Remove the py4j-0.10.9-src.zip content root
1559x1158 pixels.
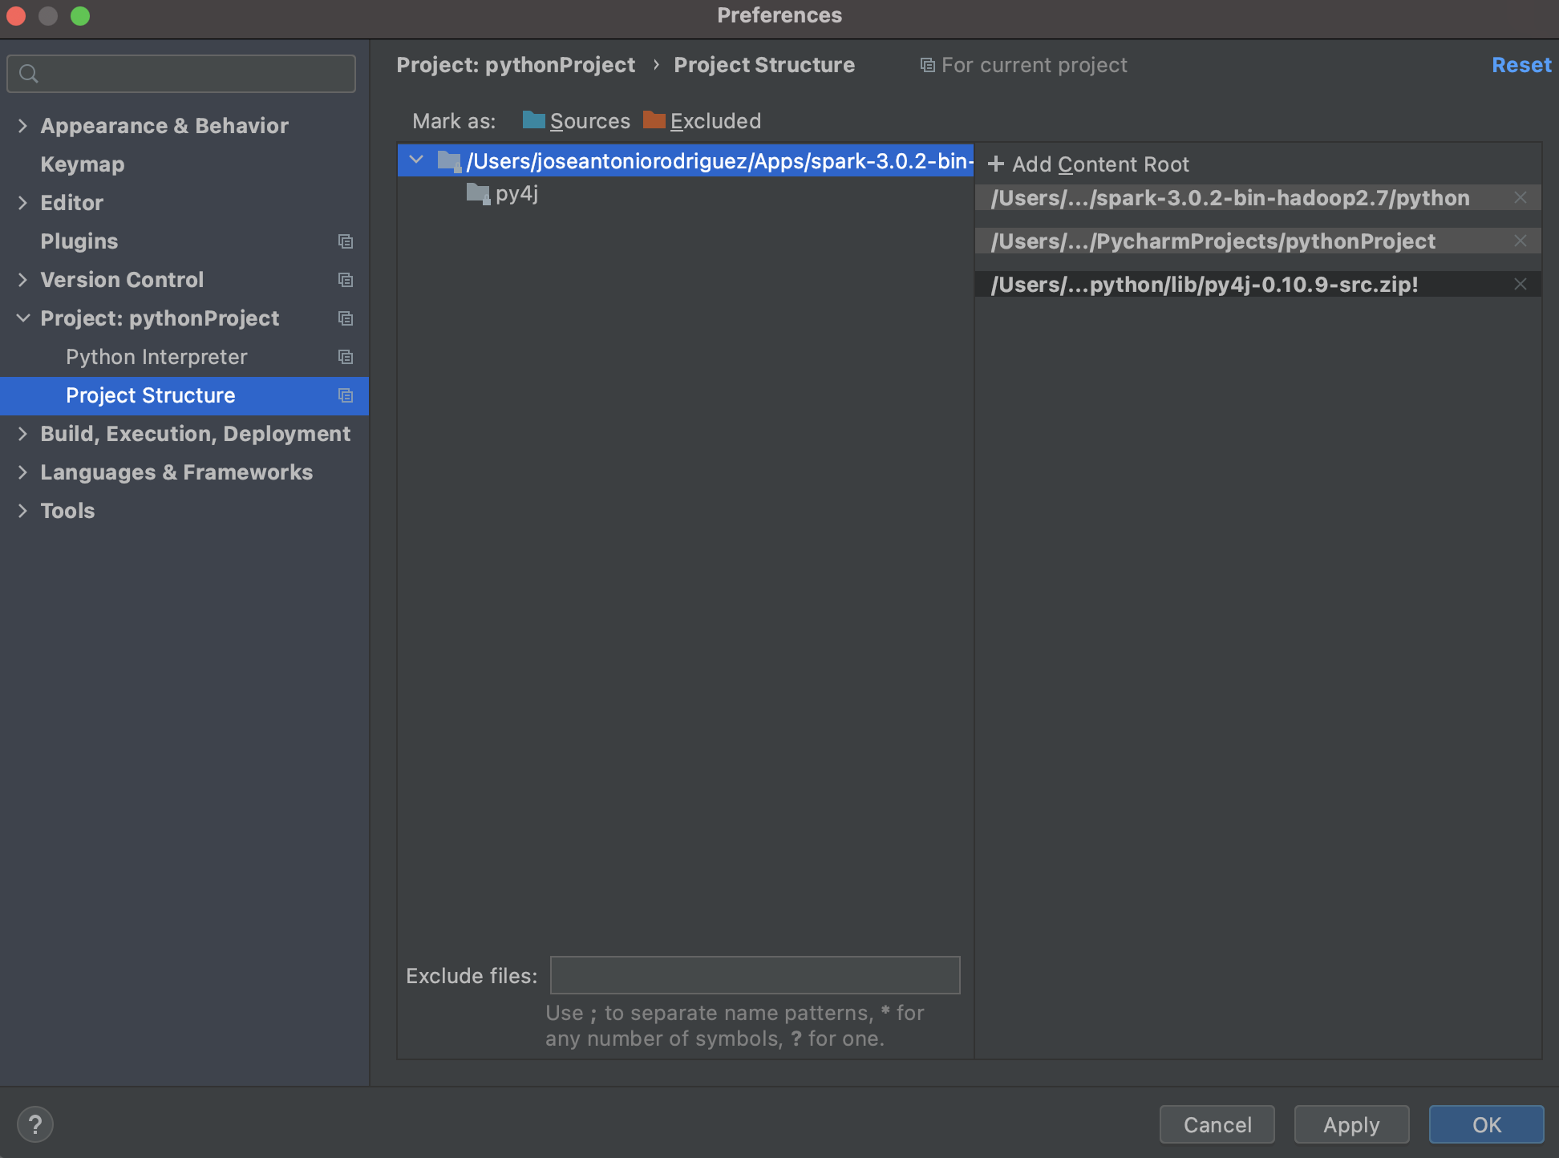pyautogui.click(x=1520, y=284)
